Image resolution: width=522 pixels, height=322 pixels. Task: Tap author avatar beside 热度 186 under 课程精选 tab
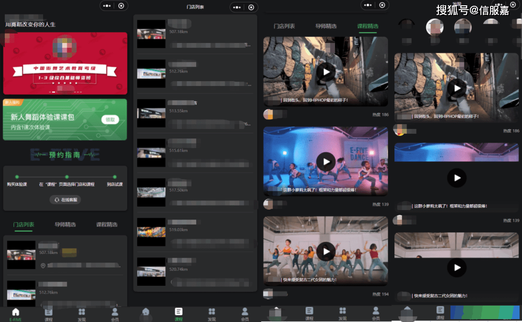(x=268, y=114)
